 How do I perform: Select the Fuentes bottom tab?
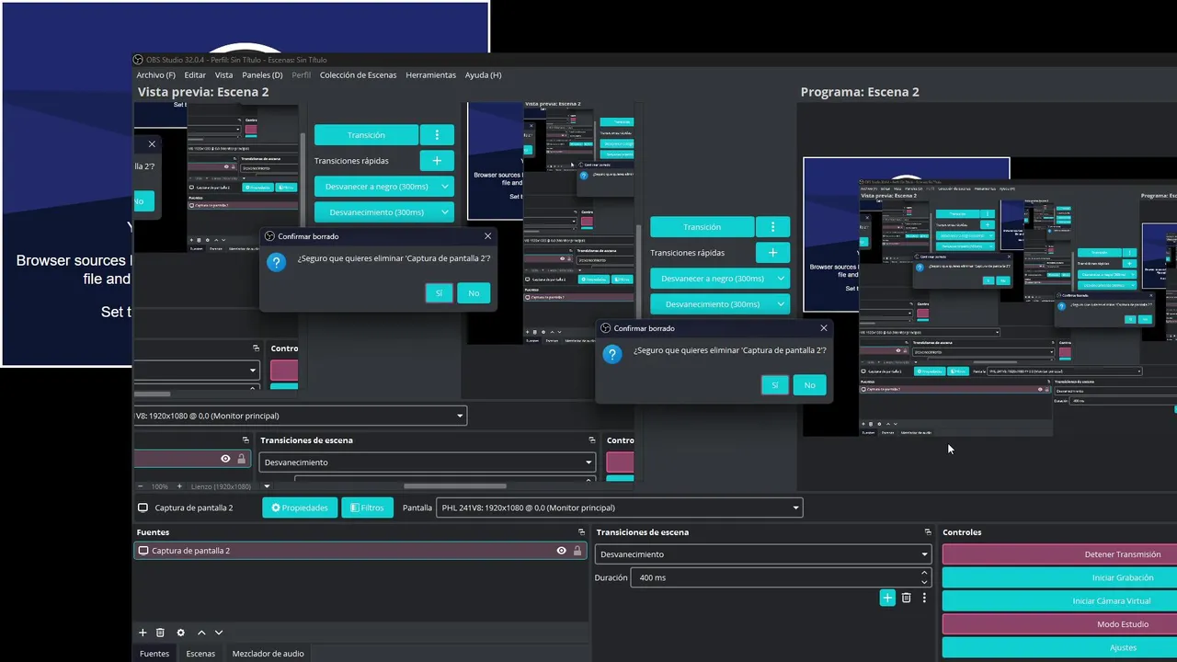(154, 654)
